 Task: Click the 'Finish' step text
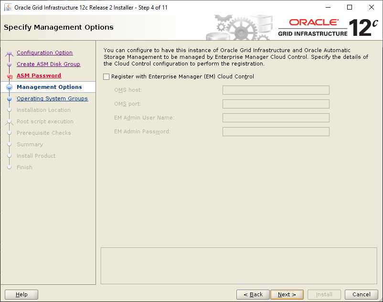[x=24, y=167]
